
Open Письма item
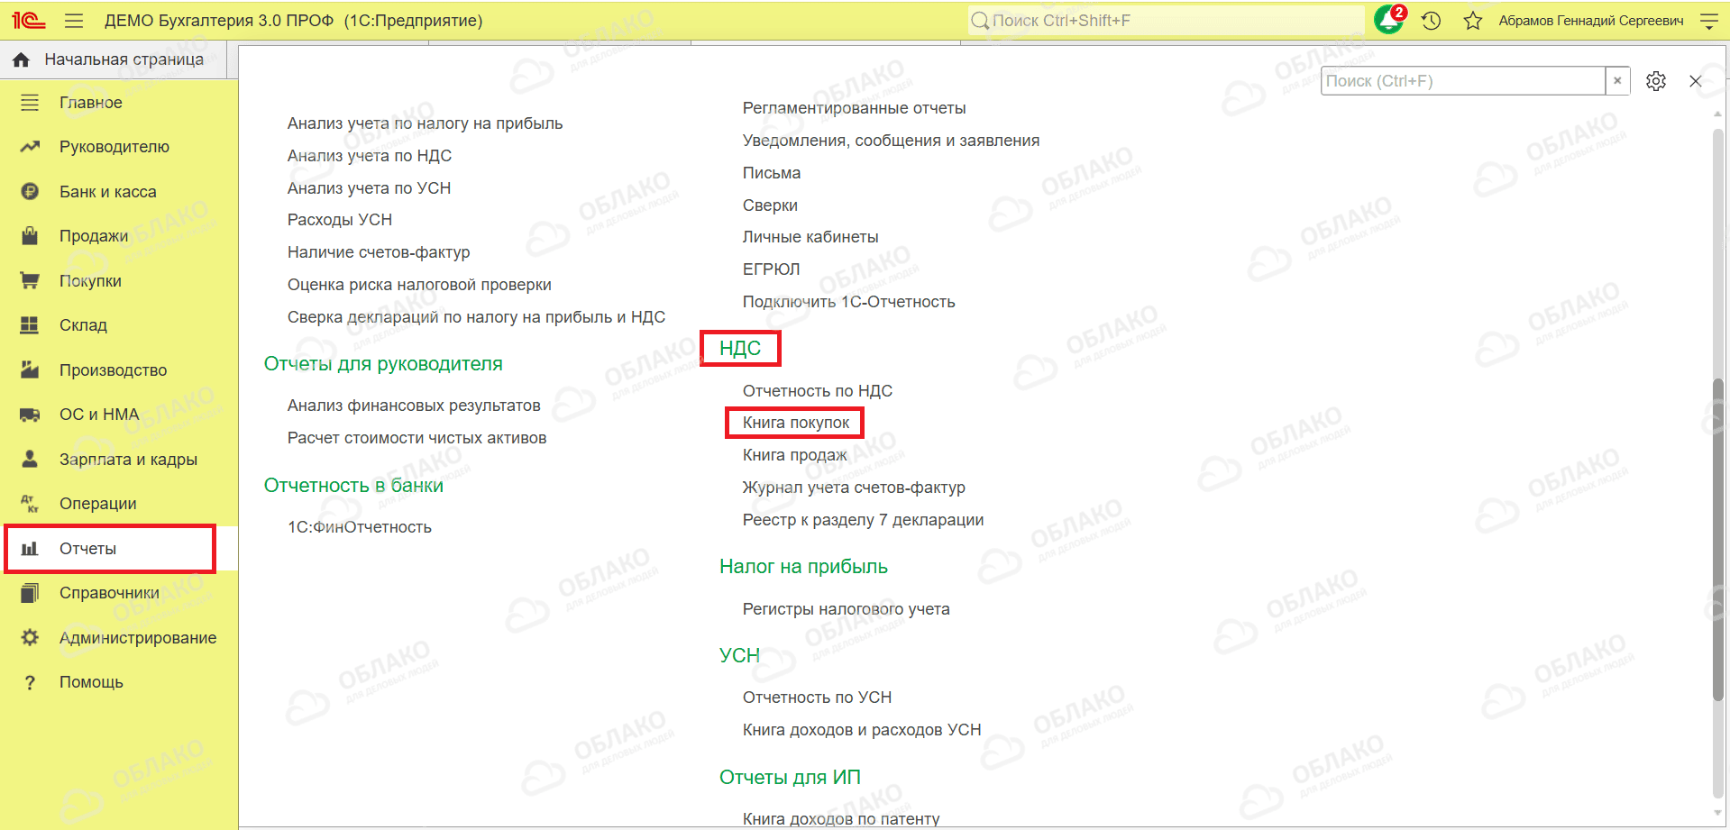tap(772, 173)
